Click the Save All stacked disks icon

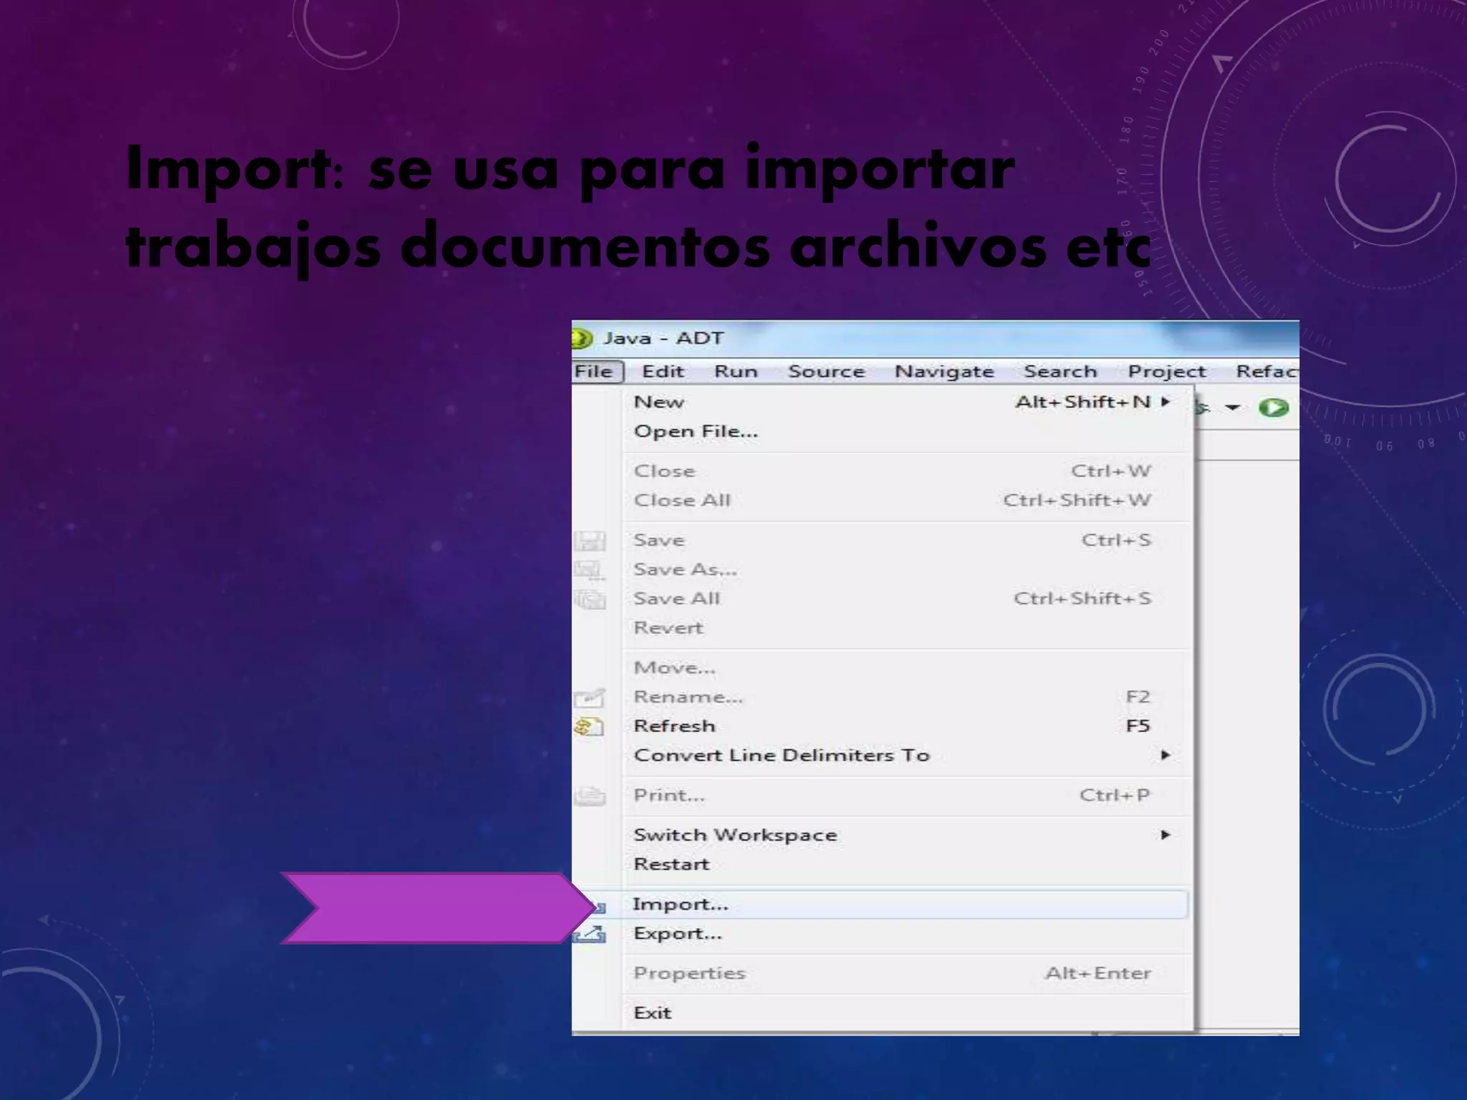coord(590,599)
